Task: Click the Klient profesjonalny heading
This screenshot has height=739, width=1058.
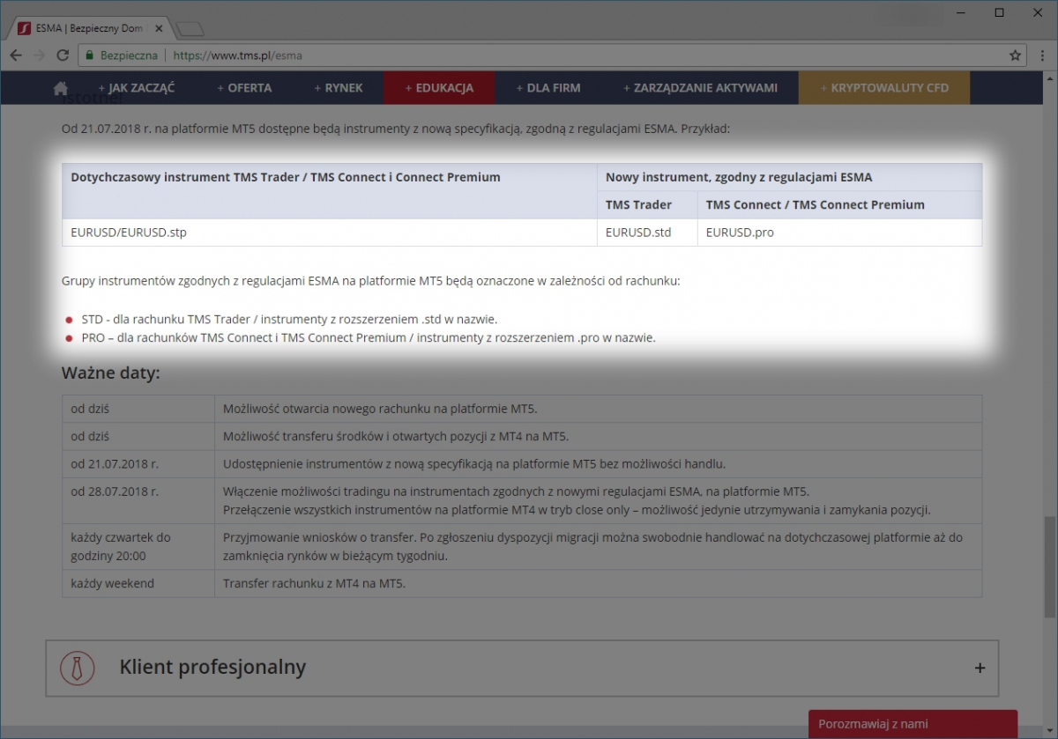Action: click(x=212, y=668)
